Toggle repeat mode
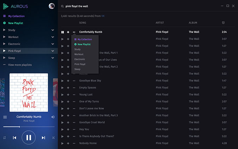The height and width of the screenshot is (149, 238). pyautogui.click(x=5, y=138)
